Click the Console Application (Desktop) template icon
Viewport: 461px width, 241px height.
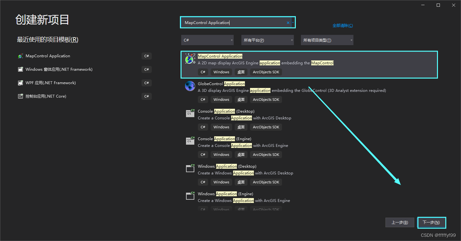pos(190,113)
